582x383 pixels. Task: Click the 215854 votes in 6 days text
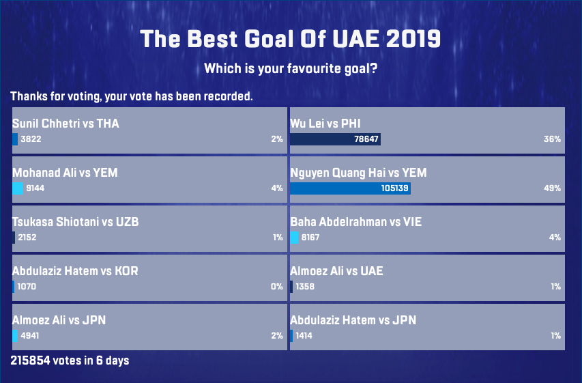[70, 360]
